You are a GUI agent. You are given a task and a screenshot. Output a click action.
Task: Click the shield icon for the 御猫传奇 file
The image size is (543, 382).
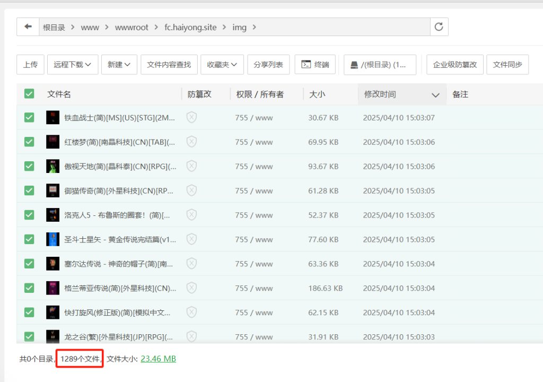click(x=191, y=190)
